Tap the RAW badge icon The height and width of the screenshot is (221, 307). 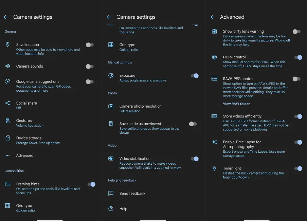tap(214, 79)
